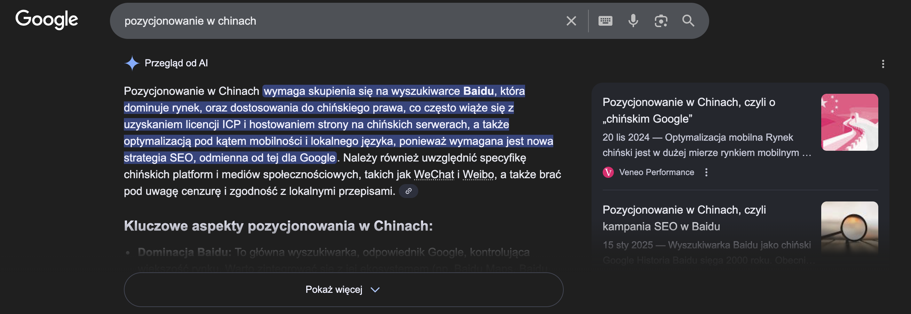Click the WeChat link in the summary
The width and height of the screenshot is (911, 314).
[x=434, y=174]
